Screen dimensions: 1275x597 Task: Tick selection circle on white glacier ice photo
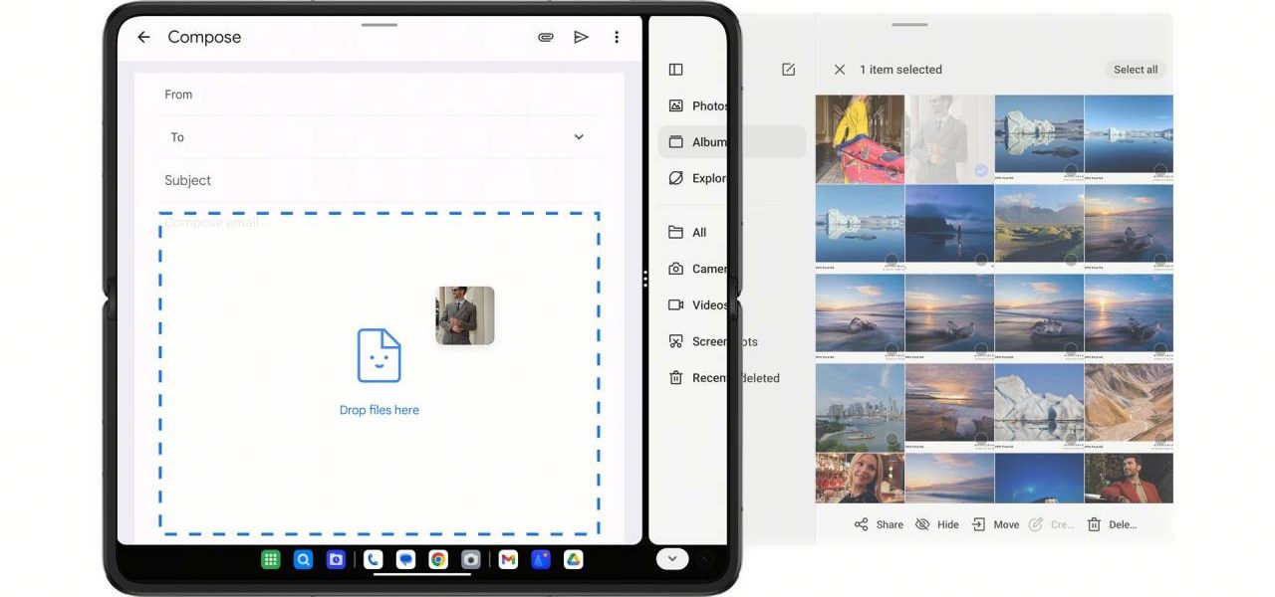click(x=1071, y=439)
